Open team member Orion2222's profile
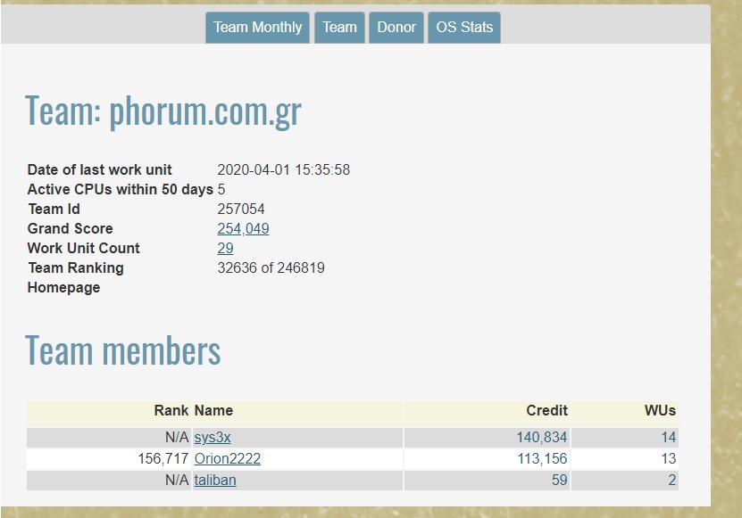The width and height of the screenshot is (742, 518). click(x=227, y=458)
